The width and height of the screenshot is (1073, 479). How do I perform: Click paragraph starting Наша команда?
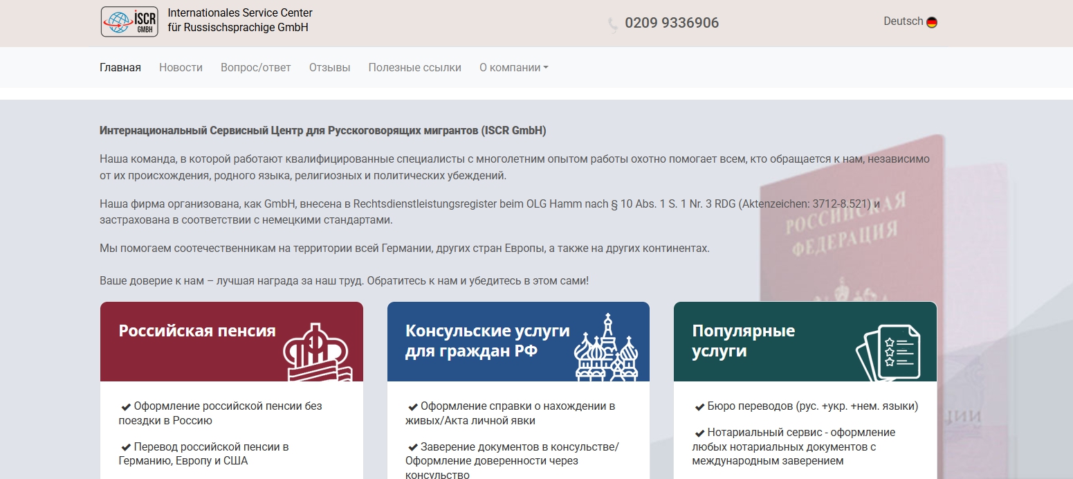click(515, 167)
